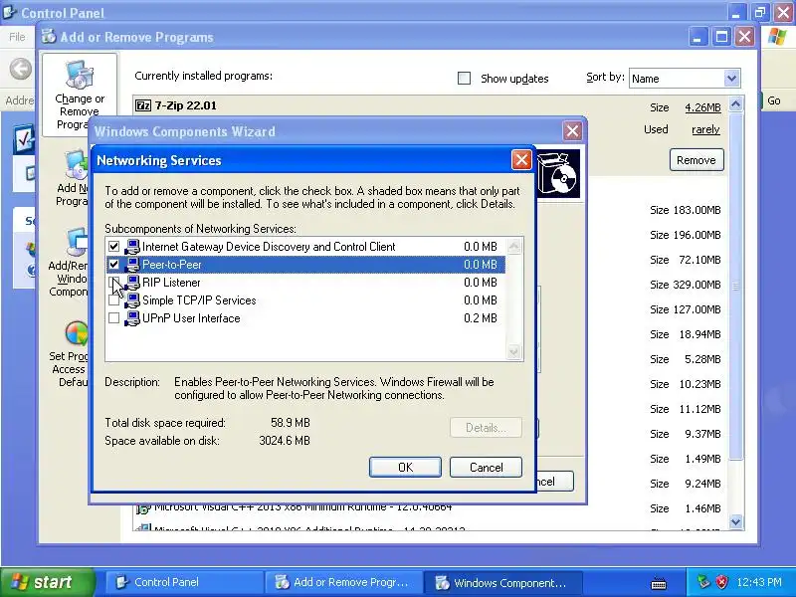
Task: Click the Internet Gateway Device network icon
Action: click(x=132, y=247)
